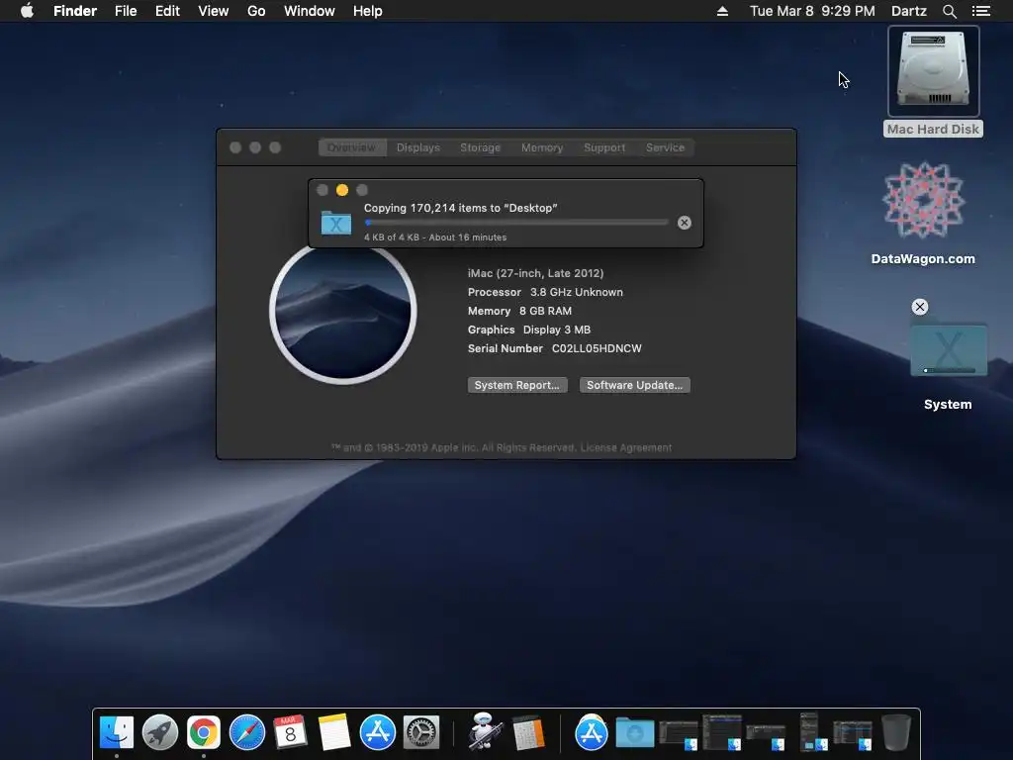
Task: Launch Safari from the Dock
Action: [x=247, y=732]
